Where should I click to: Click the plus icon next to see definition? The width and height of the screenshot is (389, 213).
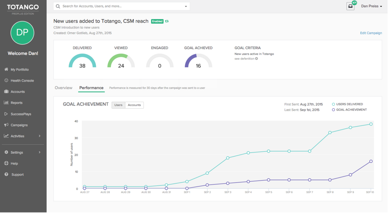257,59
